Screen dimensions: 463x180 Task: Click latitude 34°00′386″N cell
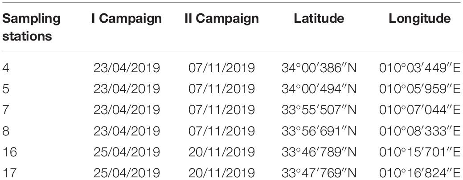(x=319, y=68)
